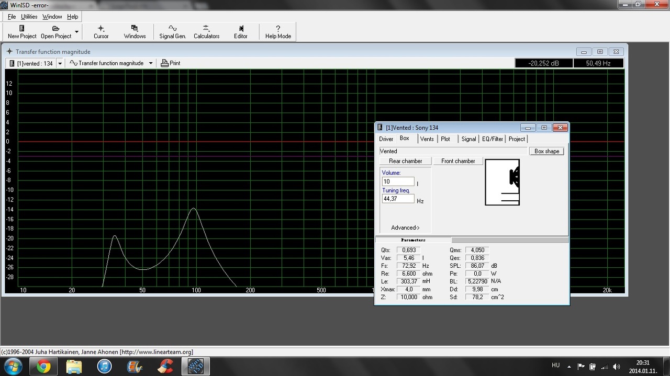Expand the Open Project dropdown arrow

[77, 32]
